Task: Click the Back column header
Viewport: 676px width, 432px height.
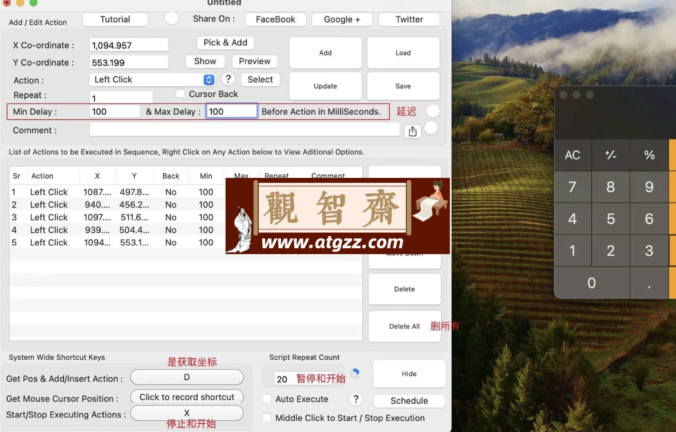Action: [170, 176]
